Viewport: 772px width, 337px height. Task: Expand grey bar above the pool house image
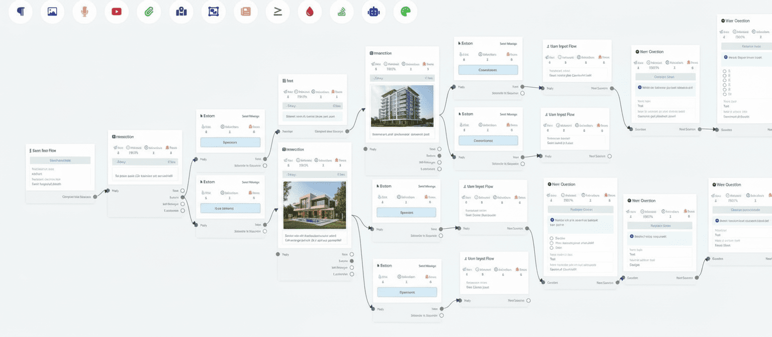coord(315,175)
